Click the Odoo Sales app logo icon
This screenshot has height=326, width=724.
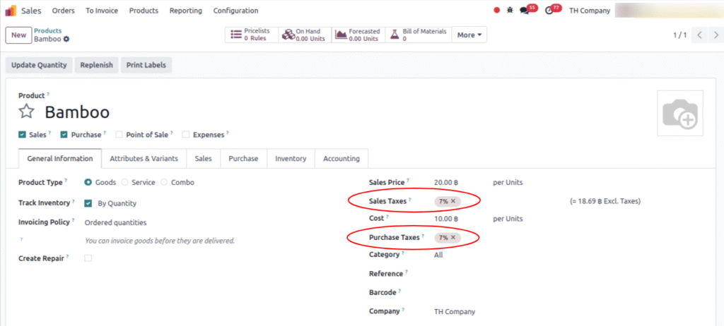(x=11, y=11)
